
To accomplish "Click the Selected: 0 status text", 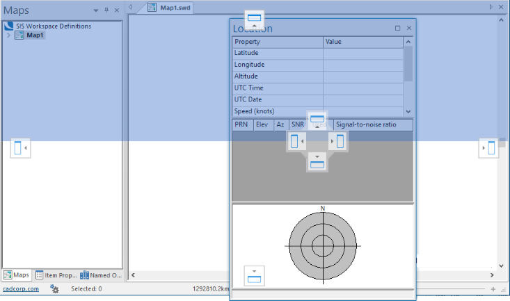I will pos(86,288).
